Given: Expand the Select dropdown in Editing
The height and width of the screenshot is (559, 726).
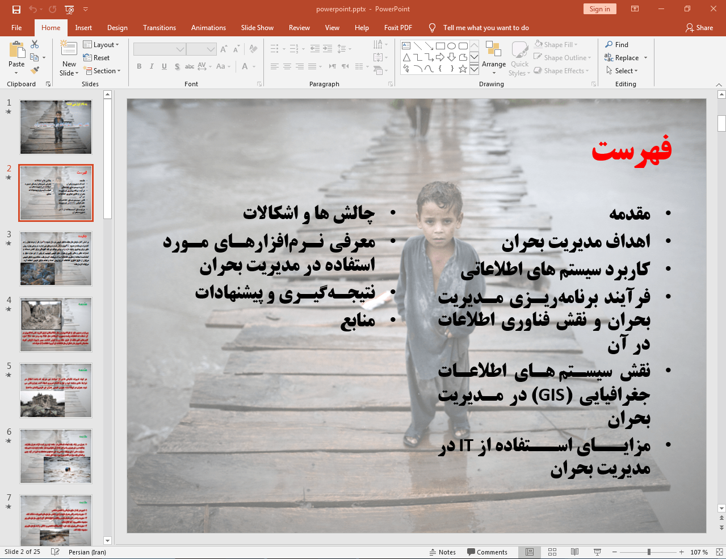Looking at the screenshot, I should point(622,71).
